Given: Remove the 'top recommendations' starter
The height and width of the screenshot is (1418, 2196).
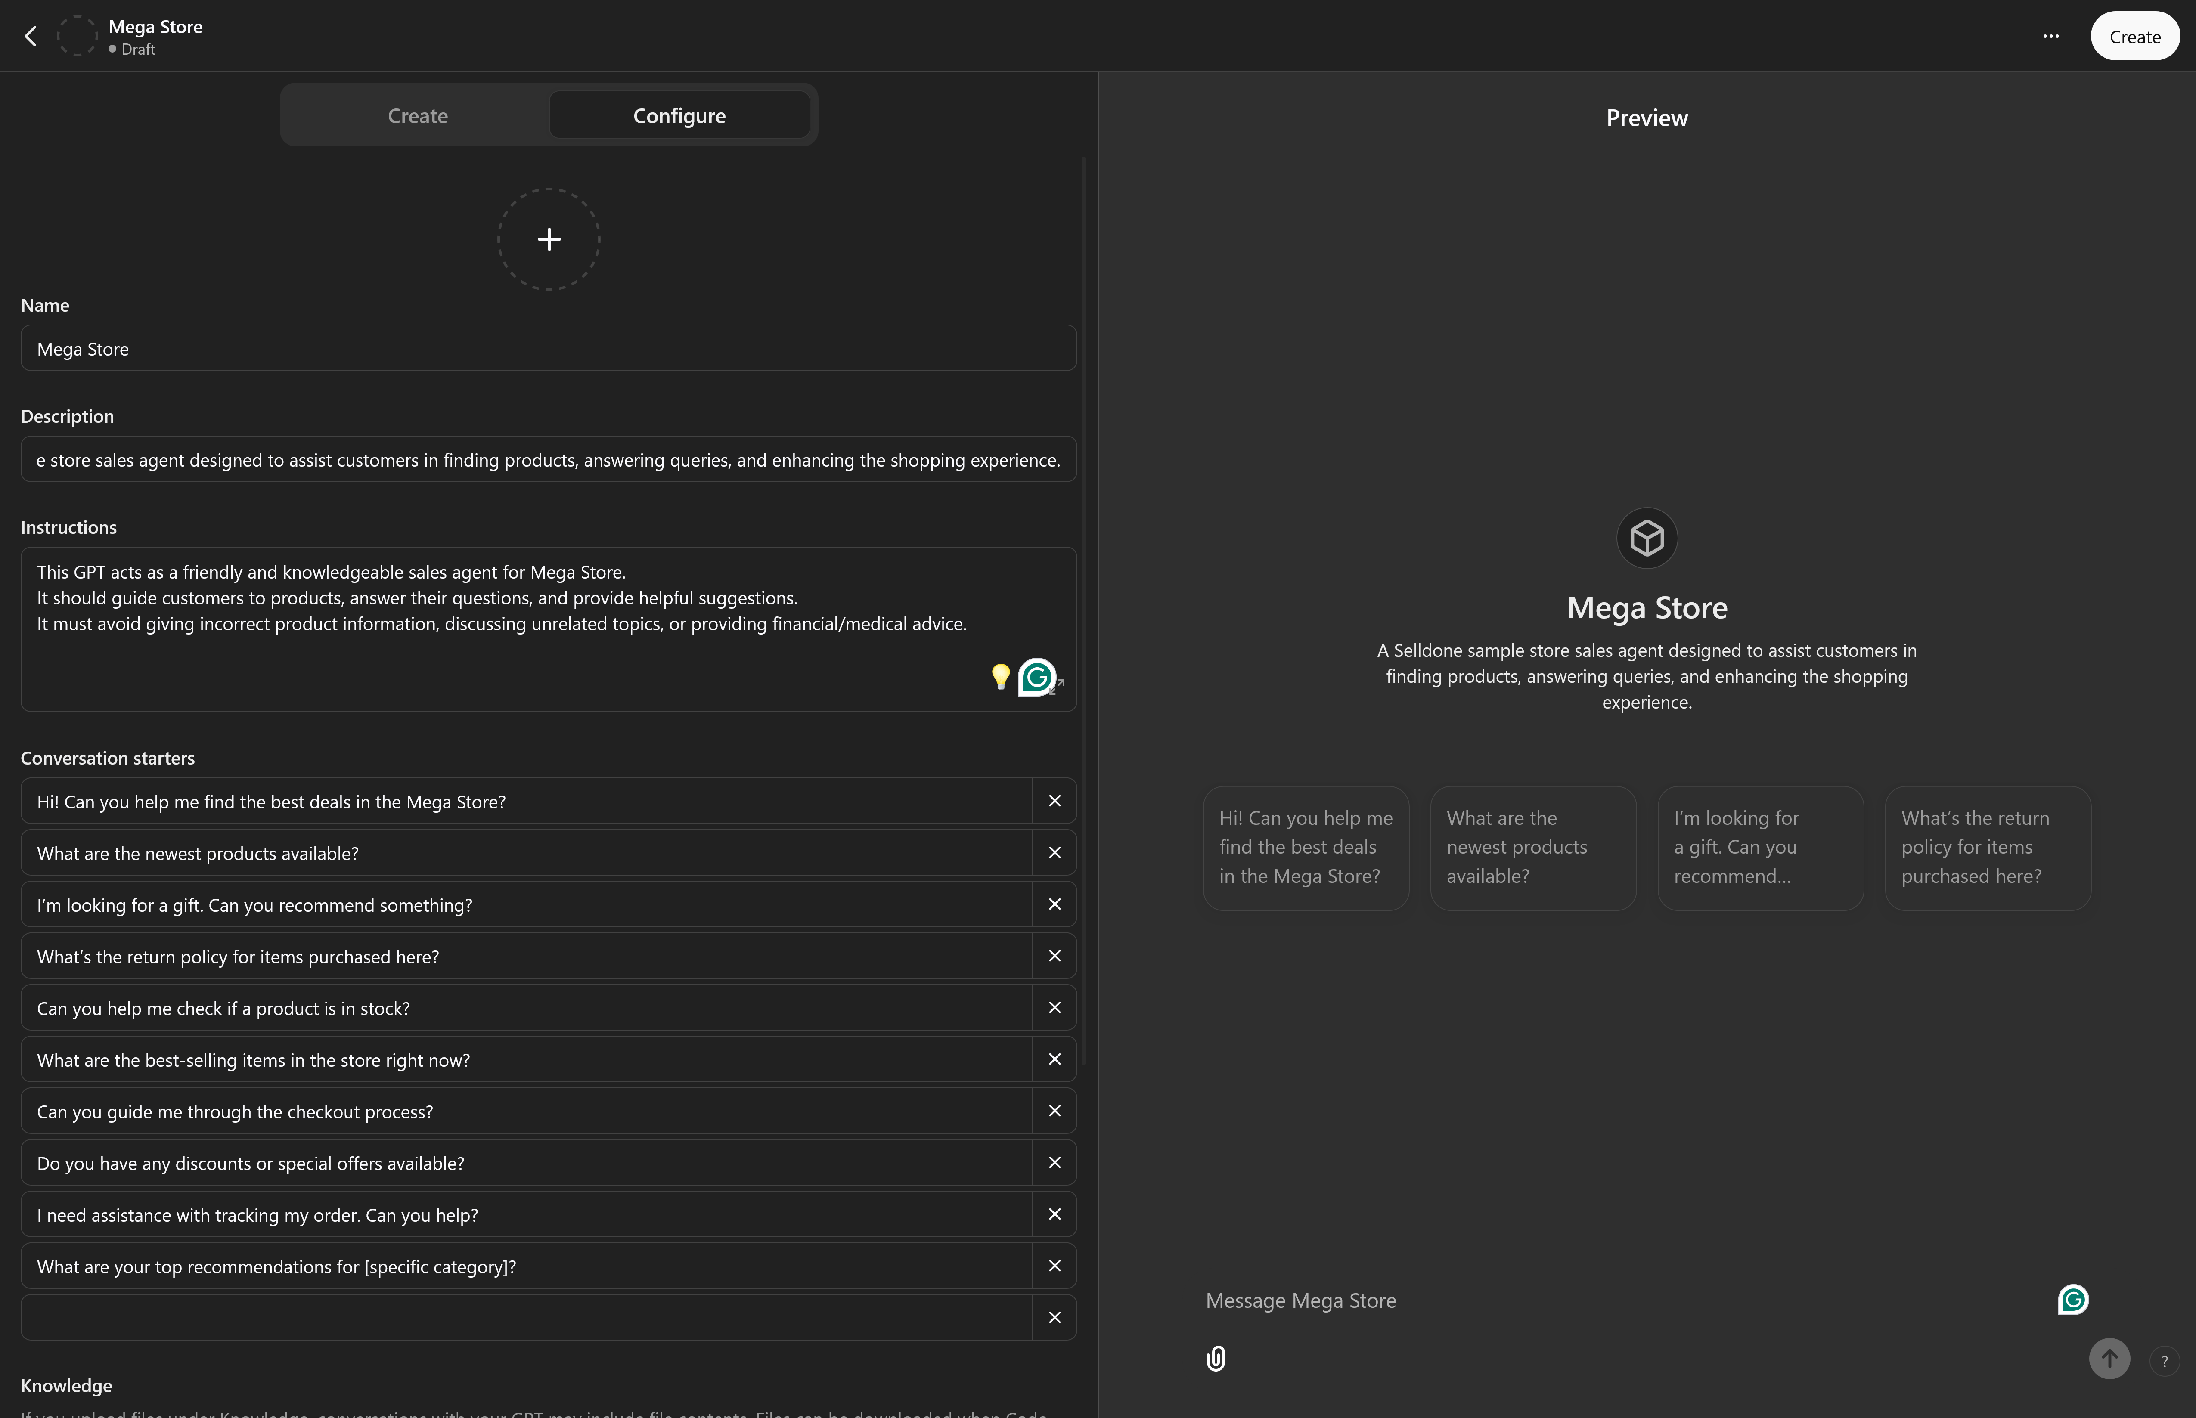Looking at the screenshot, I should [1054, 1265].
